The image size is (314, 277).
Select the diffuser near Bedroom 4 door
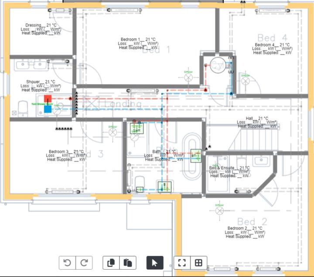point(246,81)
